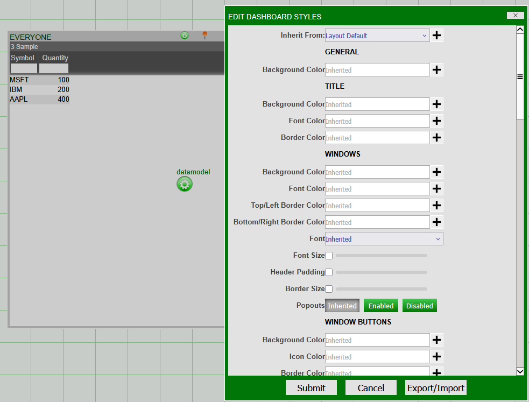Open the Font dropdown under Windows
This screenshot has width=529, height=402.
384,239
